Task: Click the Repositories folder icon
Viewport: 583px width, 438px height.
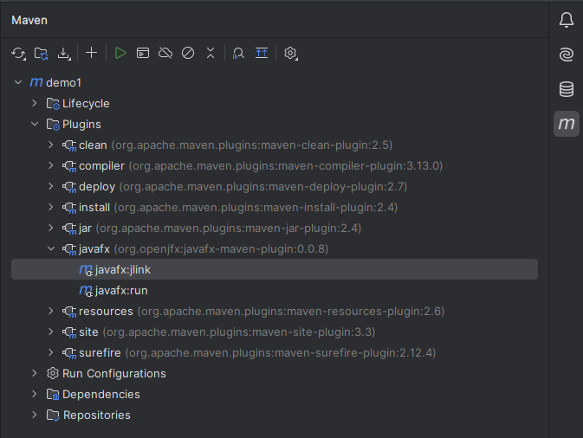Action: pyautogui.click(x=53, y=415)
